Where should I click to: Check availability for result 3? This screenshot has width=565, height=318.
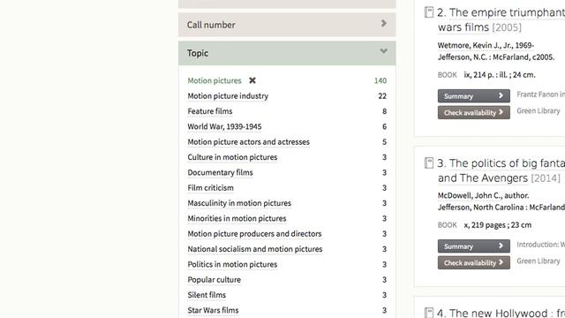click(x=473, y=263)
